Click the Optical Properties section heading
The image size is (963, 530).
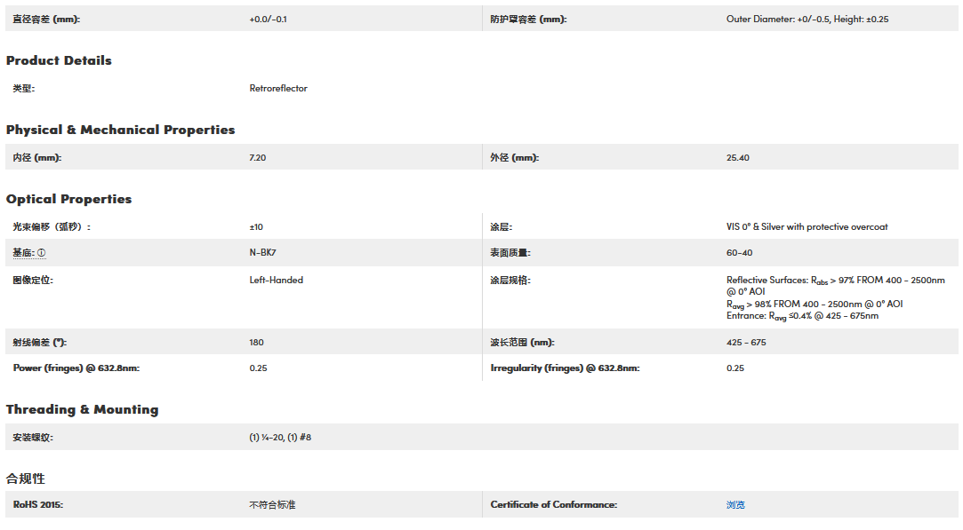point(68,199)
